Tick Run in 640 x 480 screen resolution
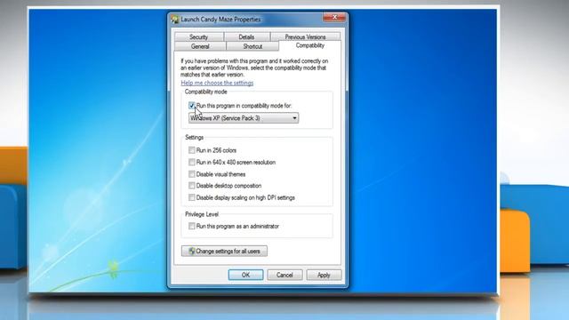Screen dimensions: 569x320 192,162
